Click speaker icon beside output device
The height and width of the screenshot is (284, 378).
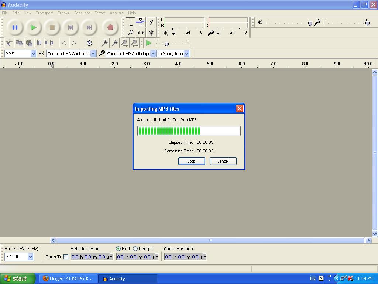[42, 53]
